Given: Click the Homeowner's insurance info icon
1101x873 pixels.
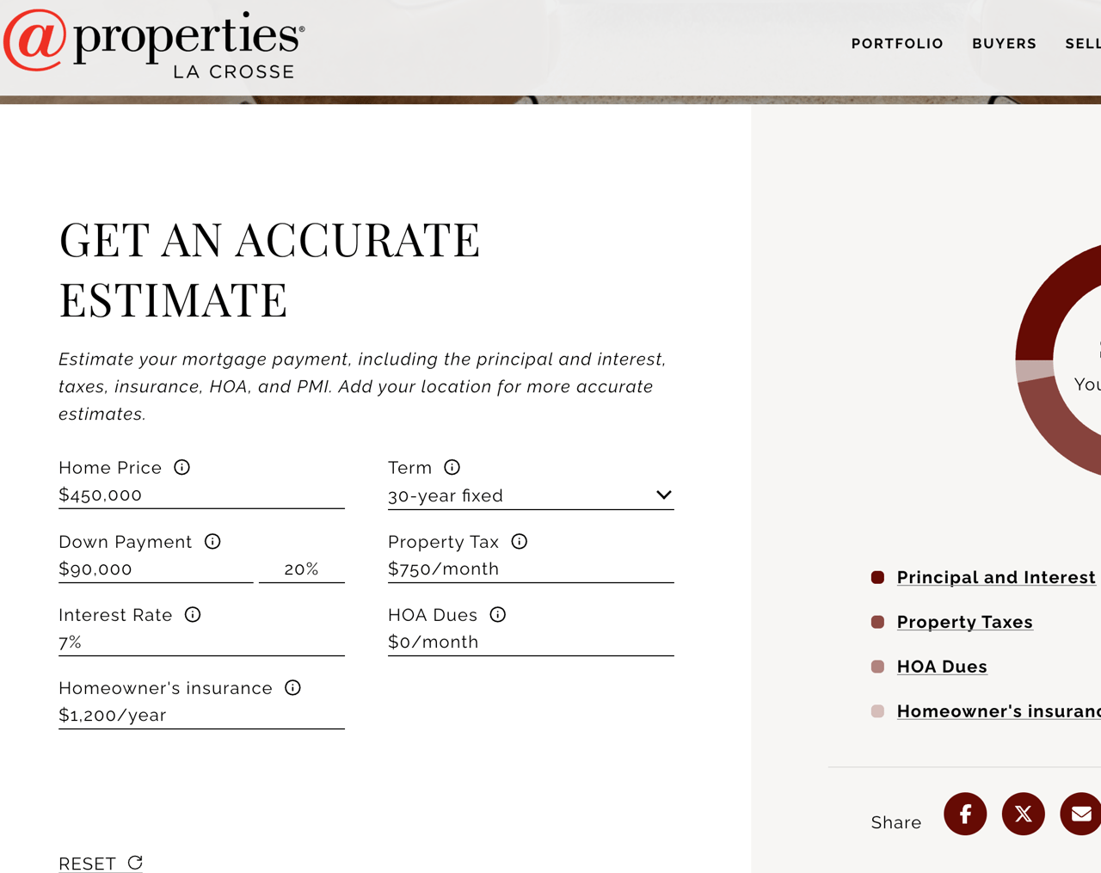Looking at the screenshot, I should point(292,687).
